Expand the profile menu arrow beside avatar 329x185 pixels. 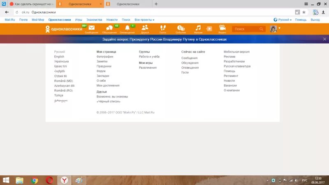coord(280,28)
